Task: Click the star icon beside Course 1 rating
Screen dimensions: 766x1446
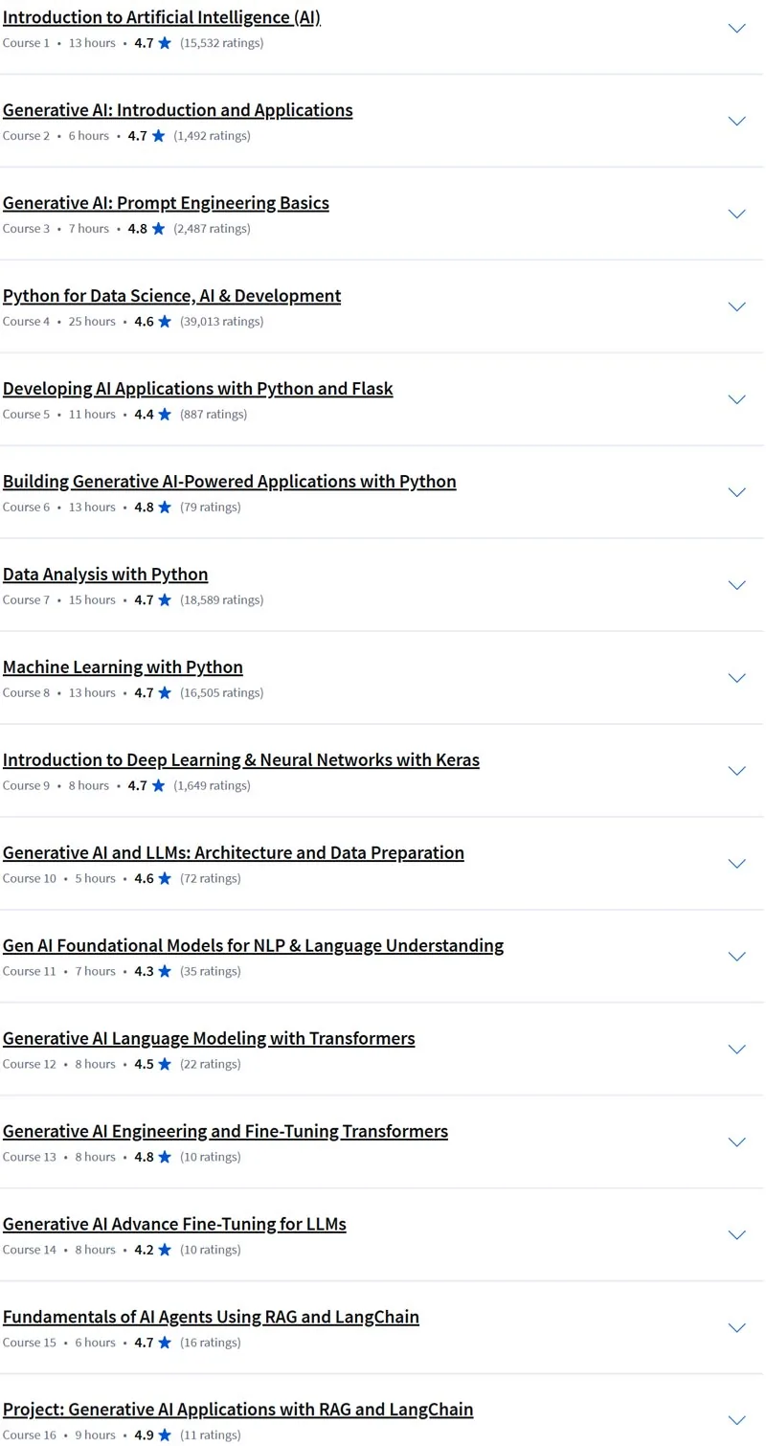Action: point(165,43)
